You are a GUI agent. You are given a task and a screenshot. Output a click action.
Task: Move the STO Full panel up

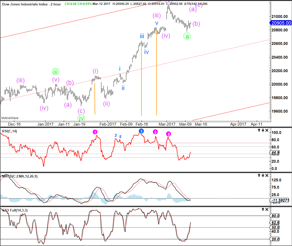[x=263, y=209]
